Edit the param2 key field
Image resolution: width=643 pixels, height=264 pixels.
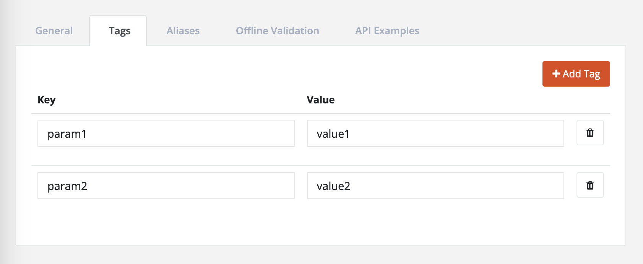166,186
